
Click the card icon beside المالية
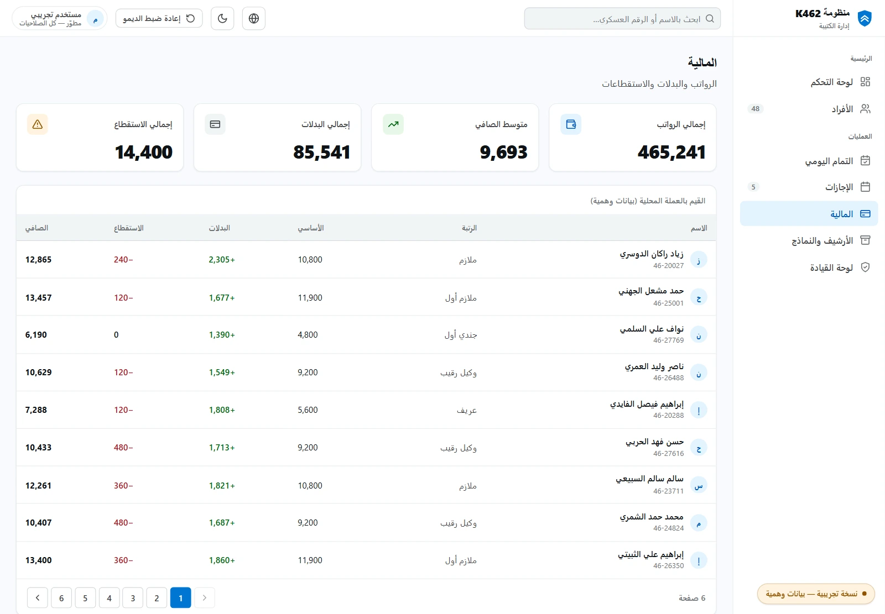coord(866,214)
